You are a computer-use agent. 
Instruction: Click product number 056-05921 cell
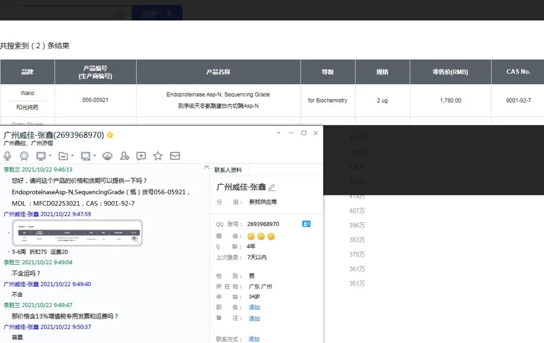95,100
